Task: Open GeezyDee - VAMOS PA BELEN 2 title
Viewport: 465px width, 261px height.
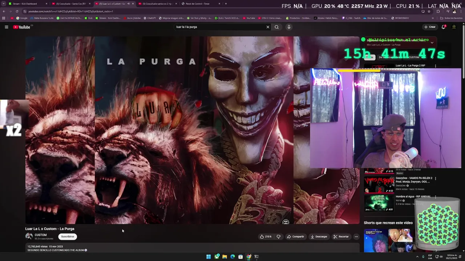Action: [414, 180]
